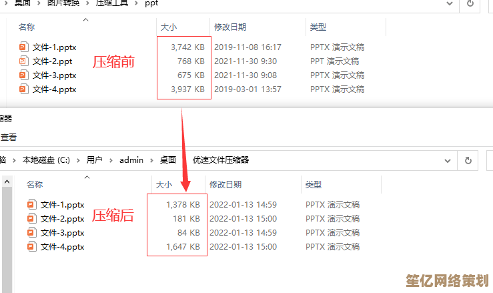The width and height of the screenshot is (493, 293).
Task: Refresh the 优速文件压缩器 folder window
Action: pyautogui.click(x=468, y=160)
